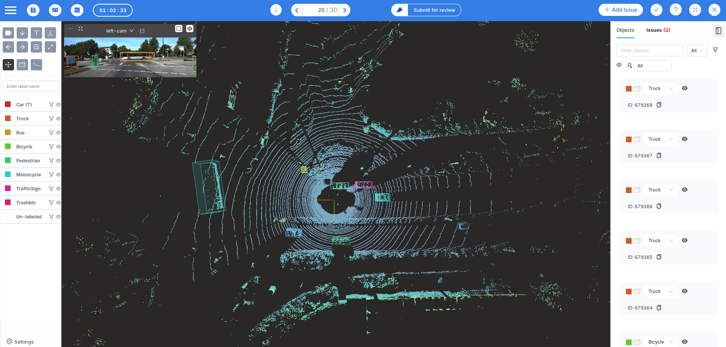The width and height of the screenshot is (726, 347).
Task: Toggle visibility of Pedestrian class
Action: pos(58,161)
